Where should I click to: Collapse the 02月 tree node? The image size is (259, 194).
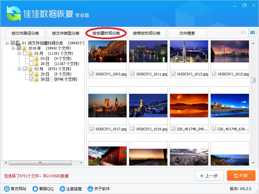tap(19, 53)
